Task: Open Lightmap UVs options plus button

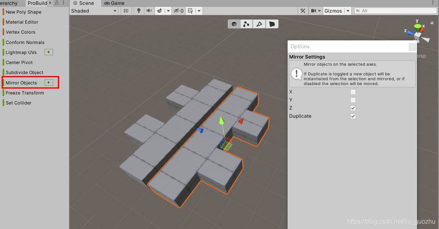Action: pos(49,52)
